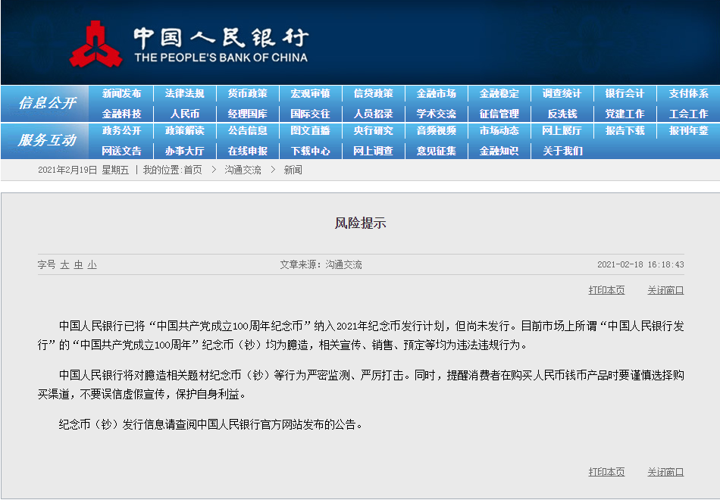Screen dimensions: 720x500
Task: Select 反洗钱 in the navigation
Action: click(x=562, y=114)
